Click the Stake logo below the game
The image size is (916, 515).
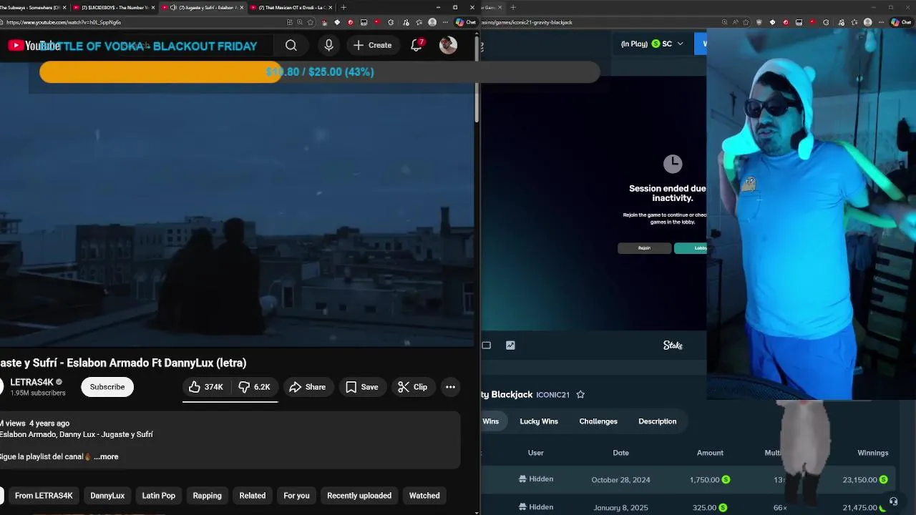(x=673, y=345)
